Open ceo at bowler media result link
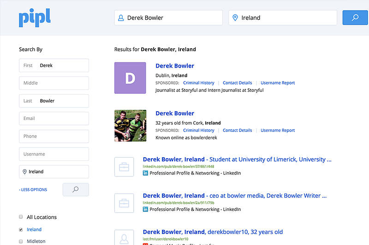Viewport: 369px width, 245px height. (235, 196)
